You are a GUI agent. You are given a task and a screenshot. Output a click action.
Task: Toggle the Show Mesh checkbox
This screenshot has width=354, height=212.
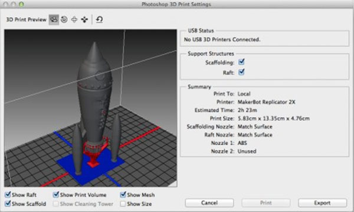123,194
